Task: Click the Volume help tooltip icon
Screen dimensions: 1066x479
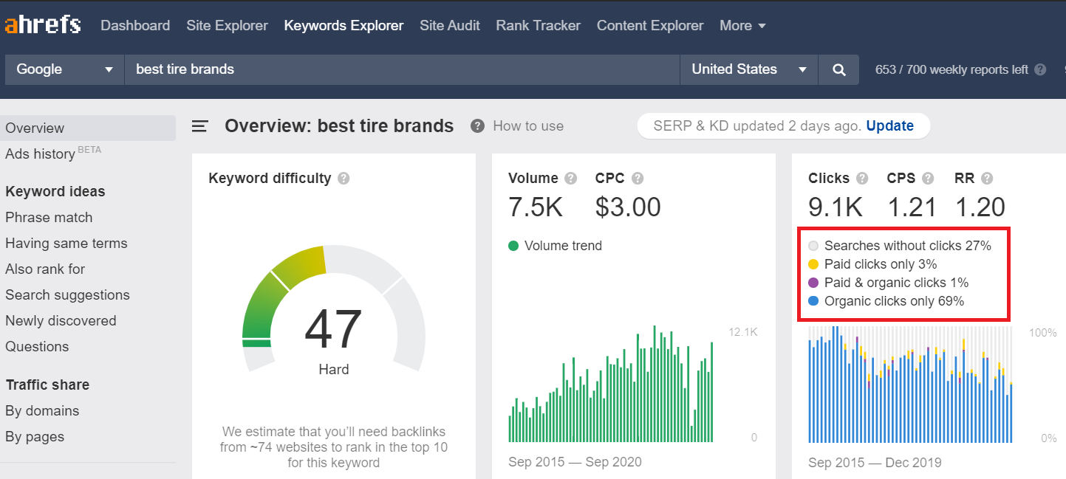Action: pyautogui.click(x=570, y=178)
